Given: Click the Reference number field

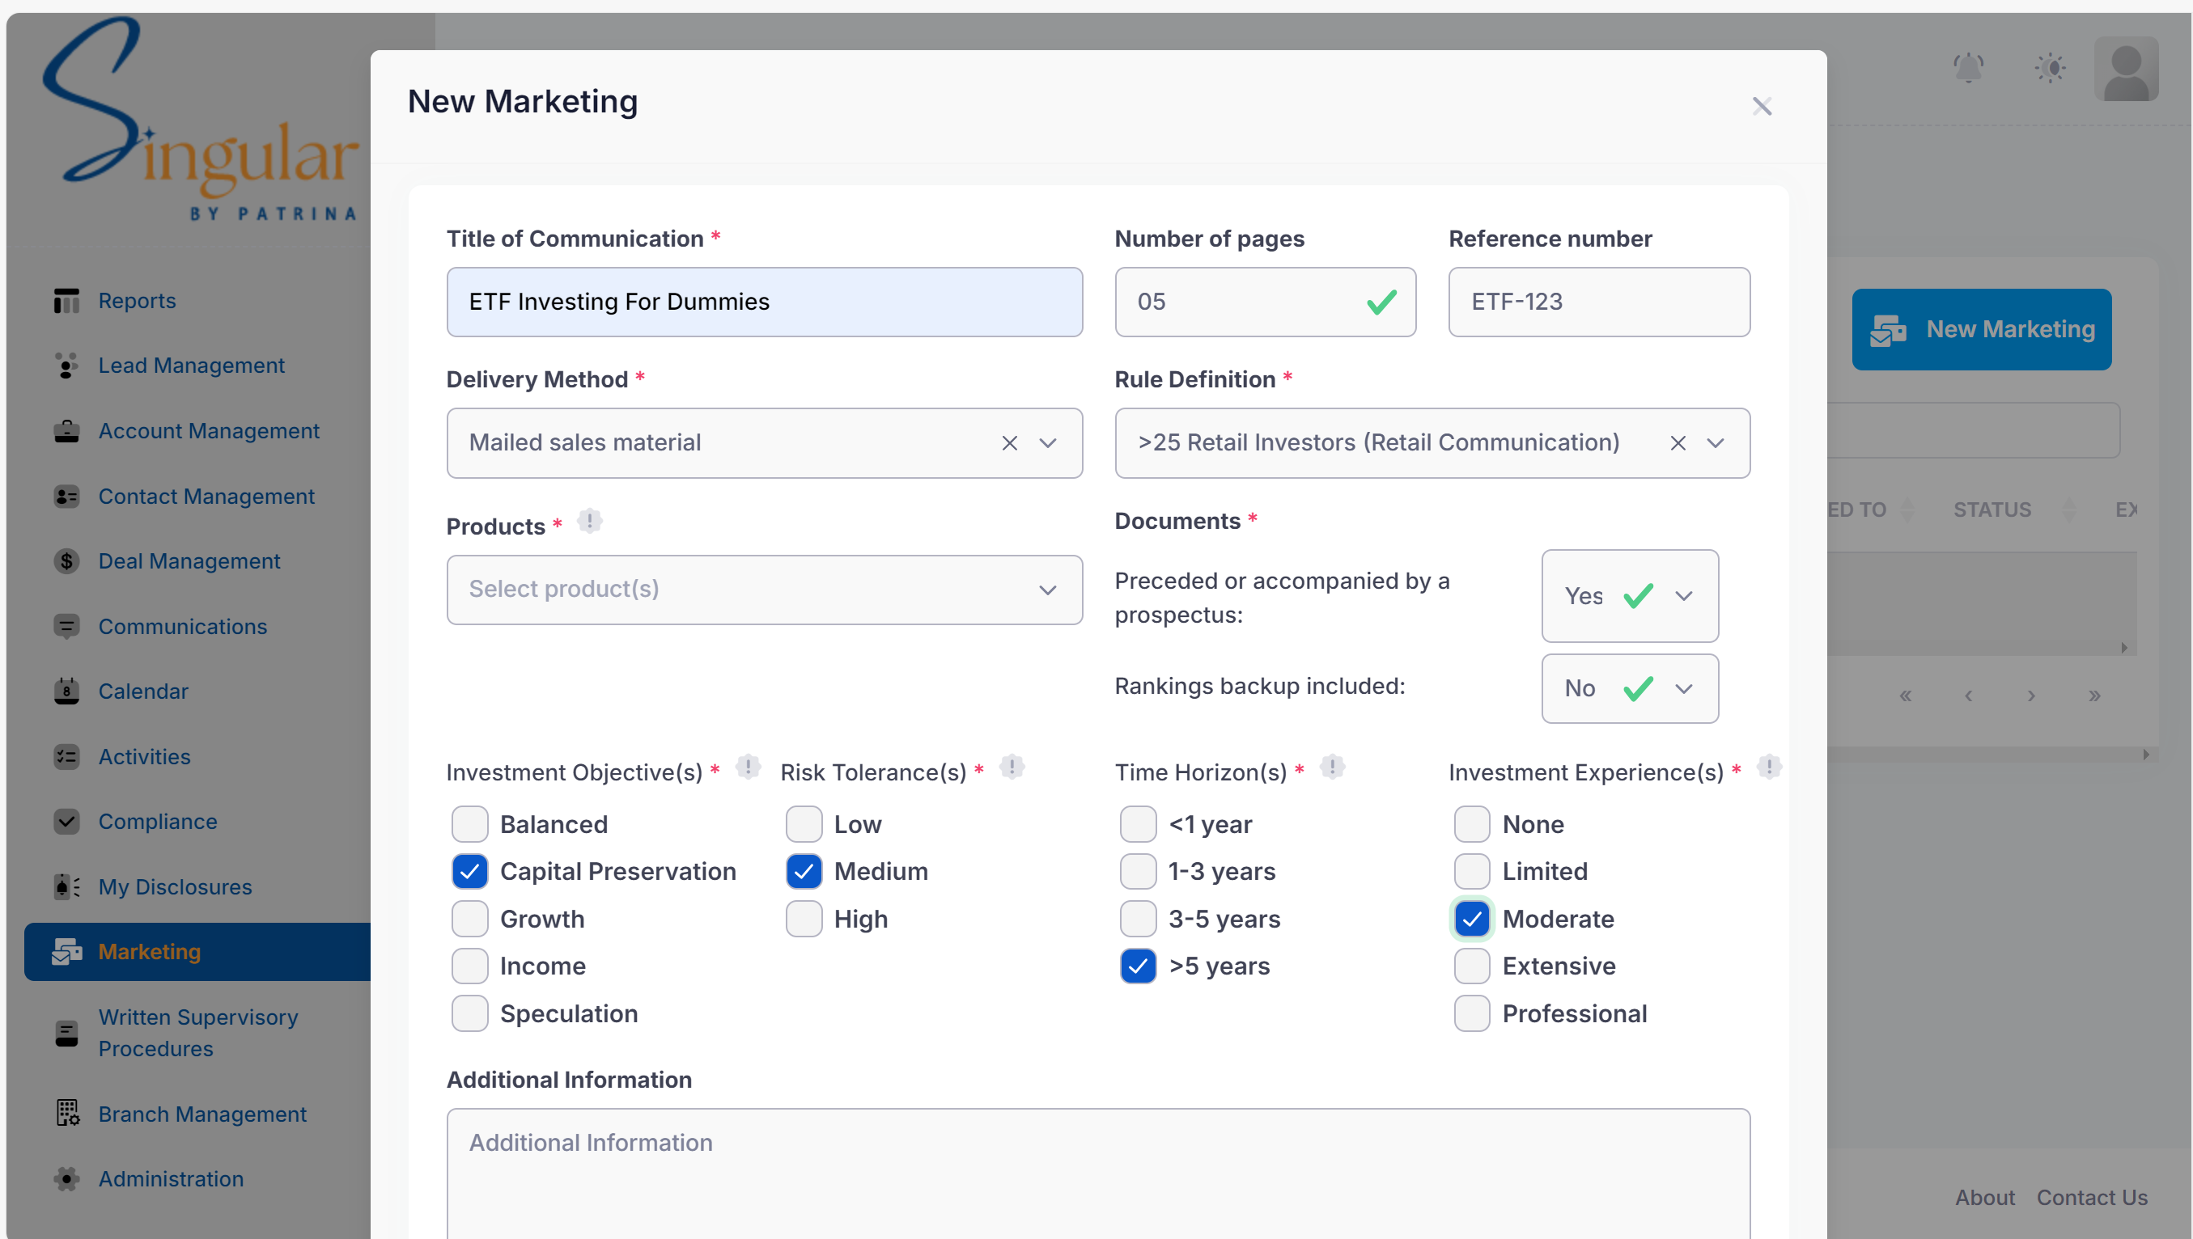Looking at the screenshot, I should click(x=1599, y=302).
